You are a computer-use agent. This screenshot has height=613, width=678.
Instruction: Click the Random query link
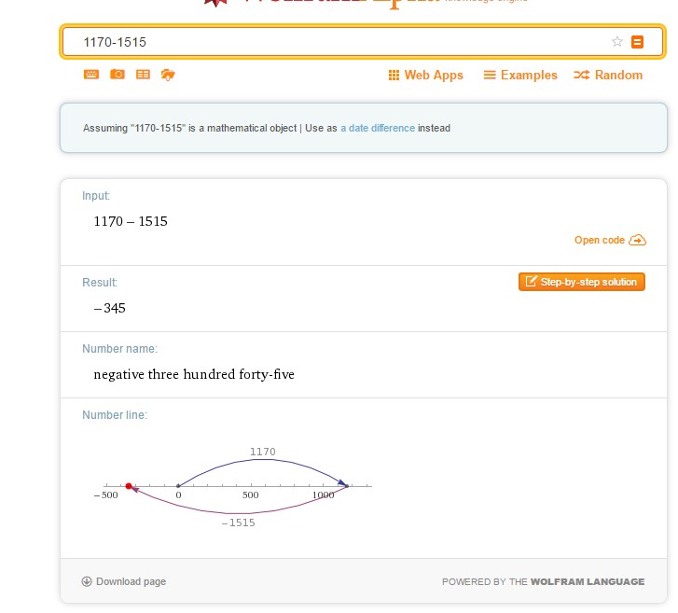click(x=608, y=76)
